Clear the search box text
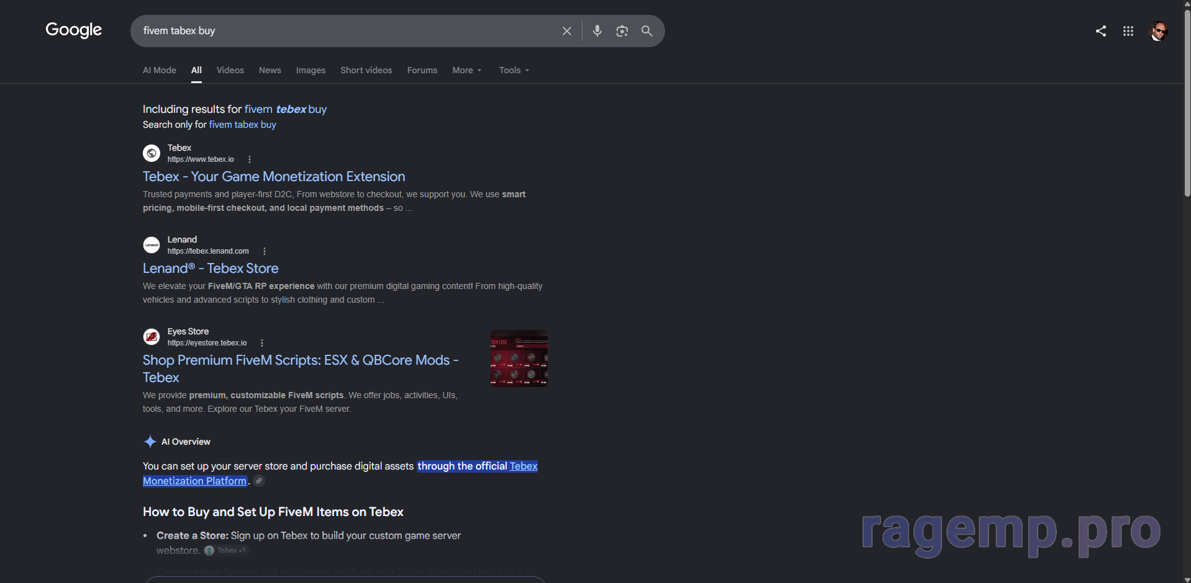 coord(566,31)
